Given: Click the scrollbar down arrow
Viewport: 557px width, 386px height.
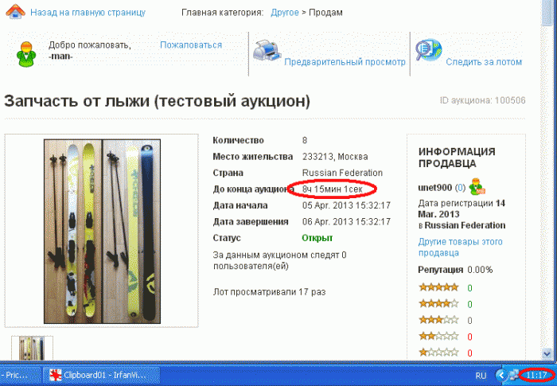Looking at the screenshot, I should (547, 353).
